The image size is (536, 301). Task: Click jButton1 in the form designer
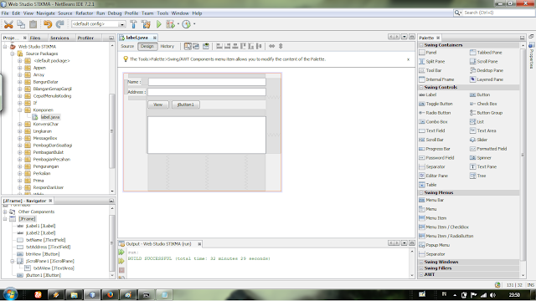click(x=186, y=105)
